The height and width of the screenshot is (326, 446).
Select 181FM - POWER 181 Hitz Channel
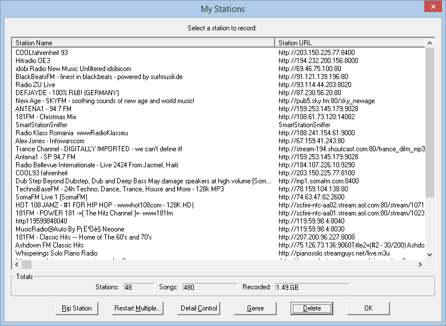pyautogui.click(x=94, y=213)
